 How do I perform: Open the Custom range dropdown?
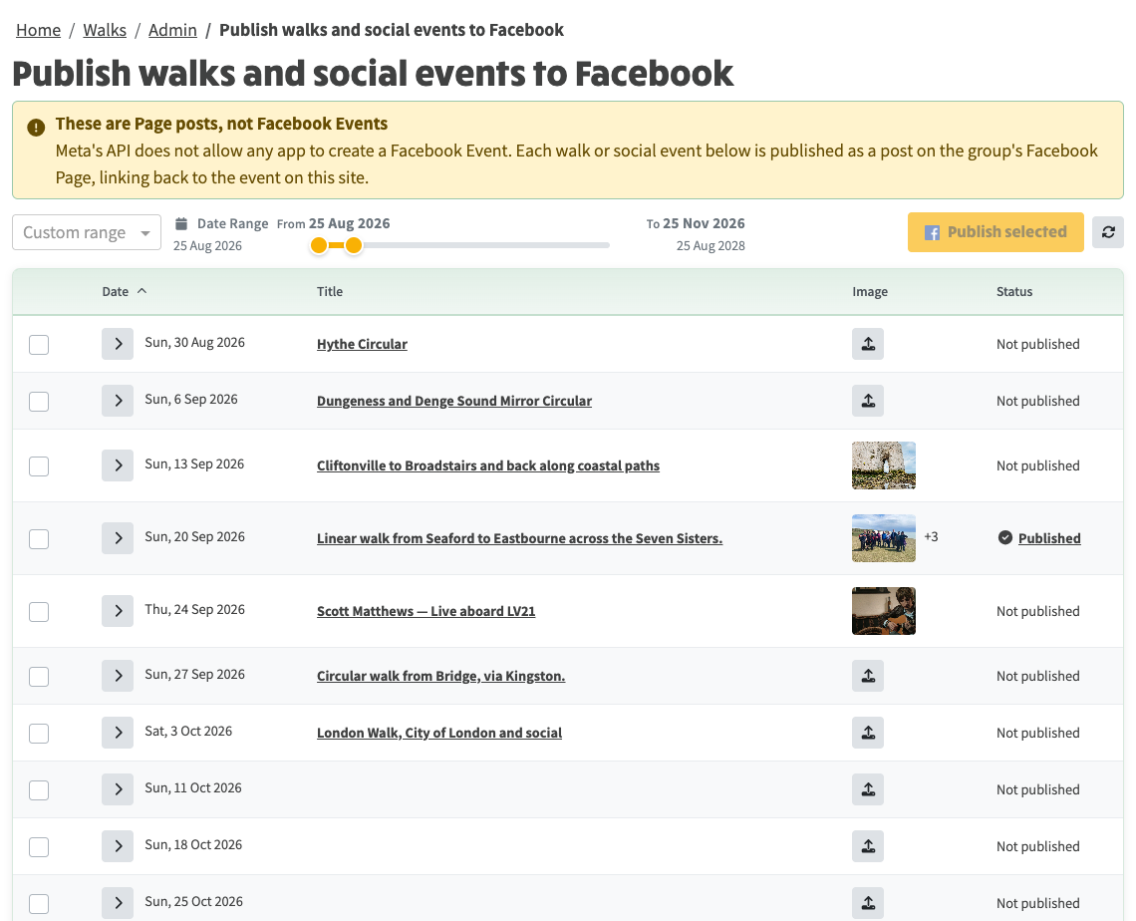point(87,232)
